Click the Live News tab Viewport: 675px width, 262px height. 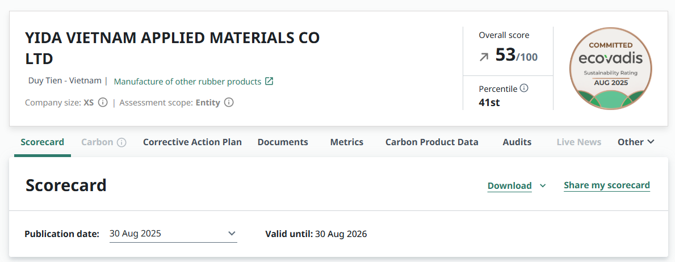tap(578, 142)
